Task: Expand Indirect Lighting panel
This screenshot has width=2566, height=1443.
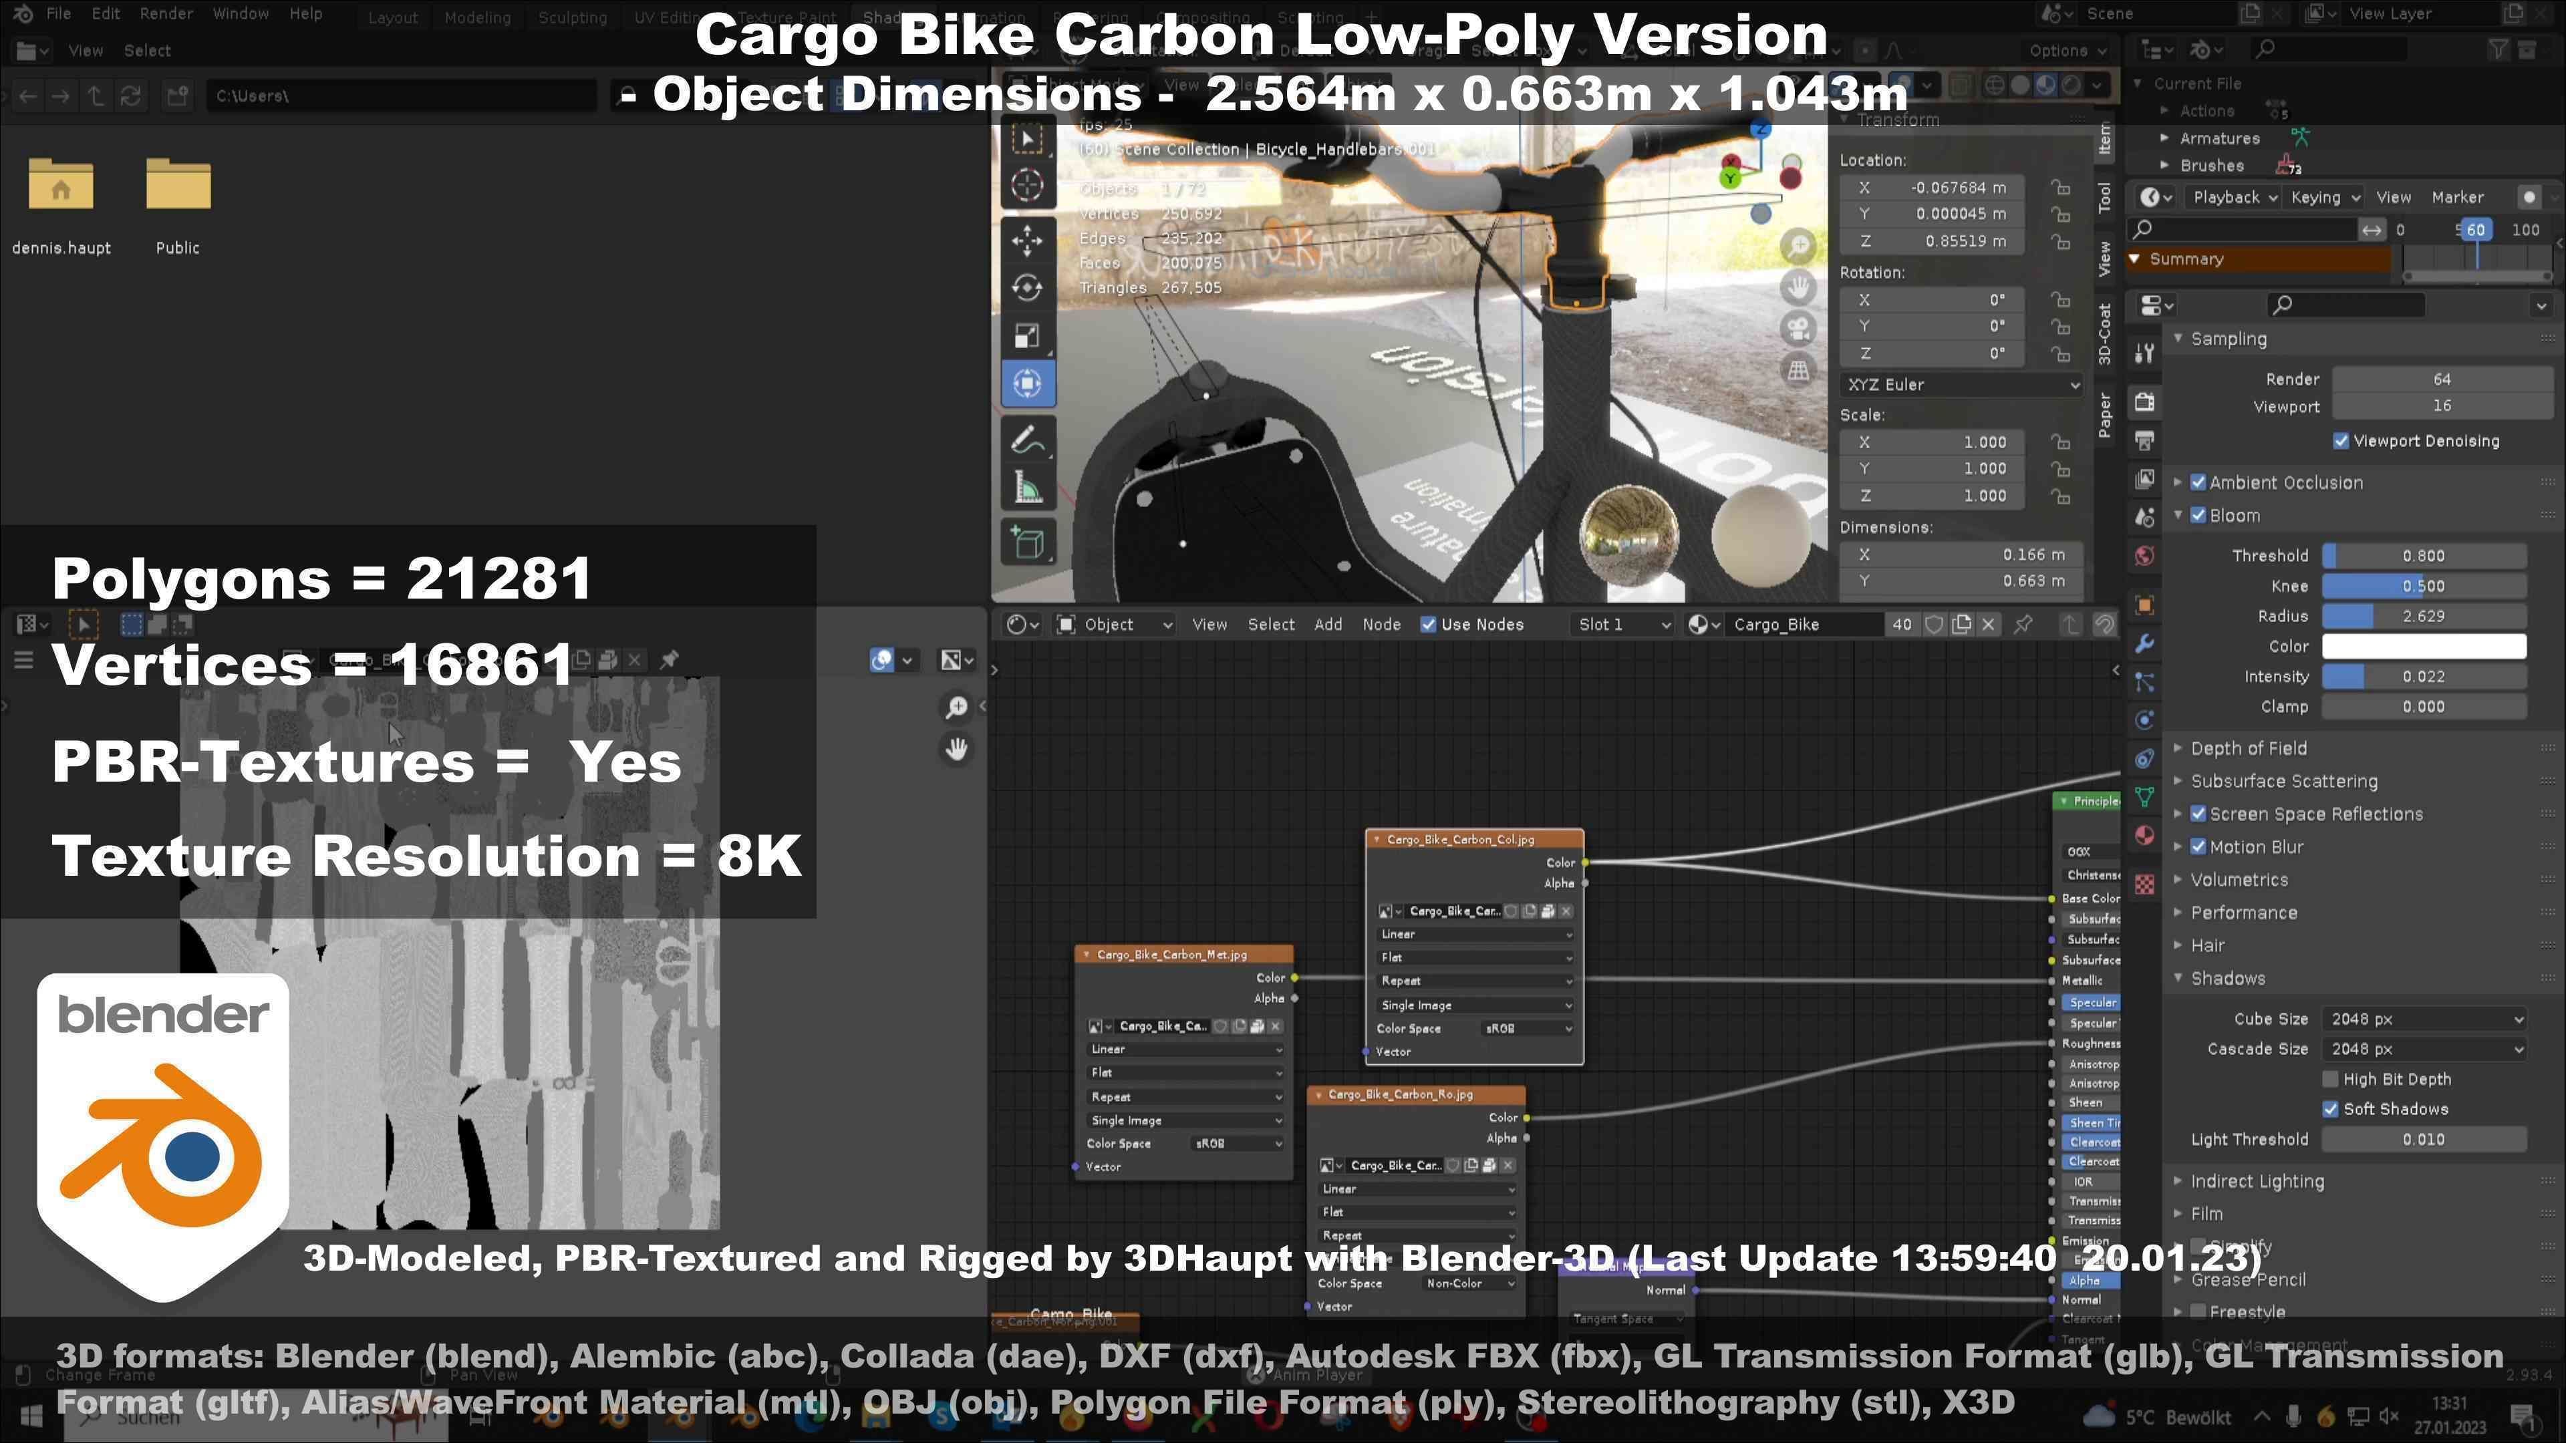Action: 2256,1182
